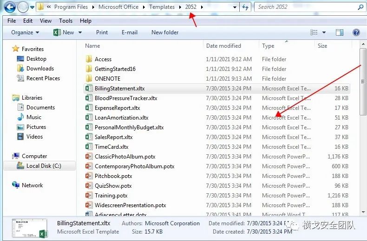This screenshot has height=241, width=367.
Task: Open the File menu
Action: pyautogui.click(x=12, y=21)
